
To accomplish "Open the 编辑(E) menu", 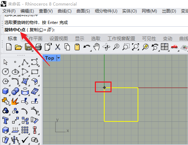I will [x=27, y=11].
